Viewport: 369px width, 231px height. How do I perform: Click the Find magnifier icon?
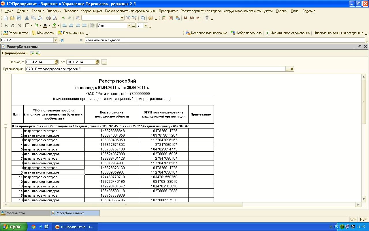[x=78, y=18]
